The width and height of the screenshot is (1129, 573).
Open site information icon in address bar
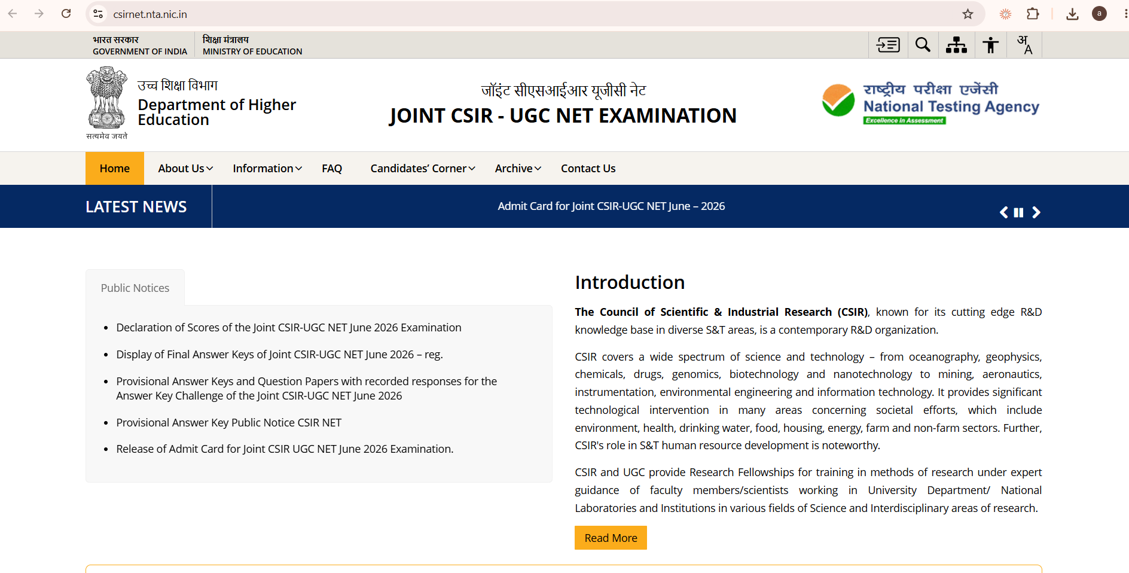[x=99, y=14]
